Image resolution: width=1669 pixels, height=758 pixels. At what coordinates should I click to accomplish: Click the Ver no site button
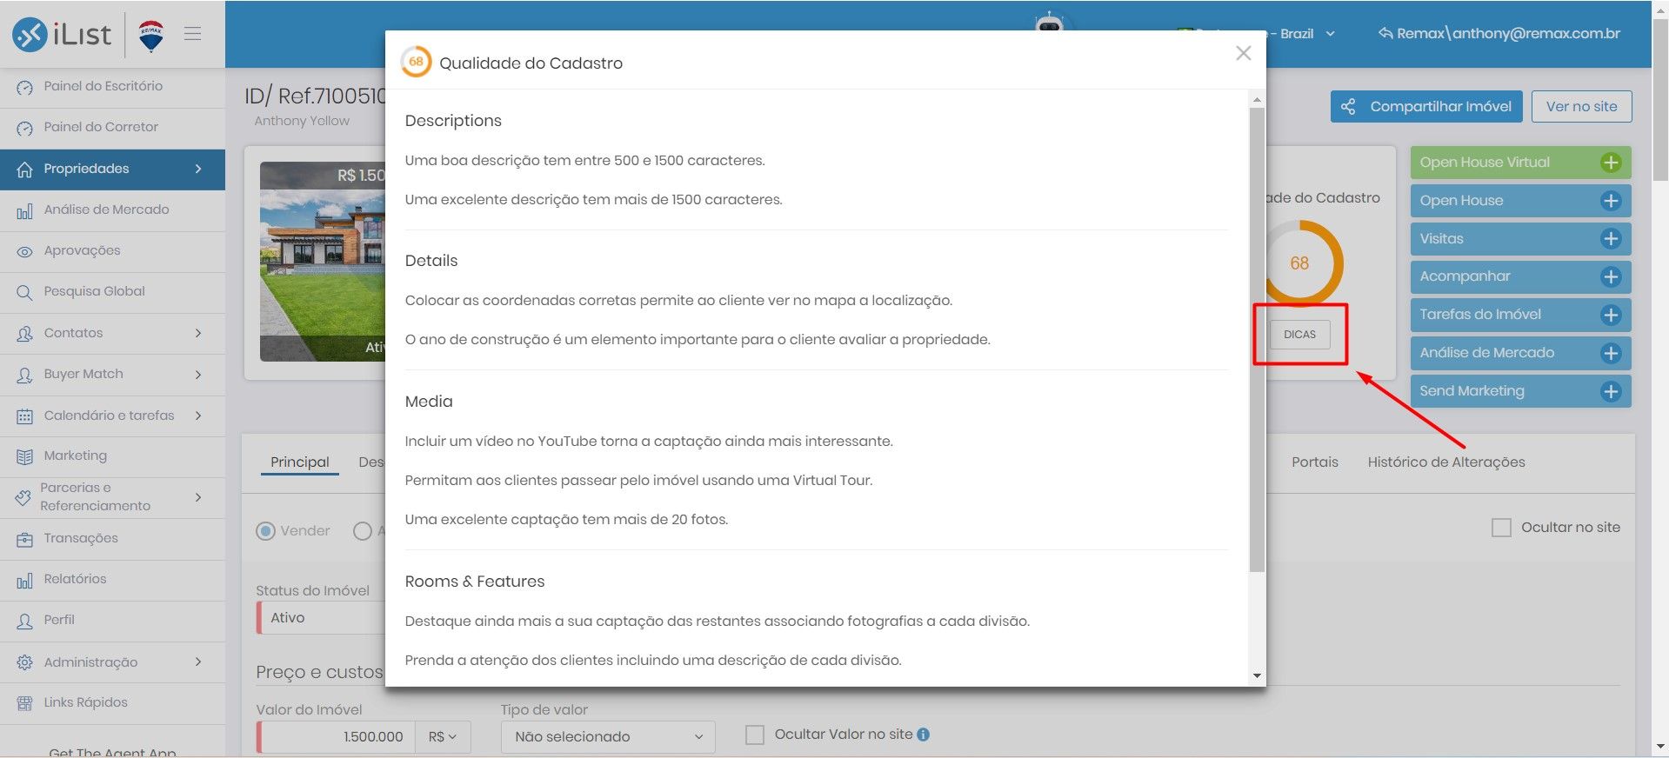1581,107
